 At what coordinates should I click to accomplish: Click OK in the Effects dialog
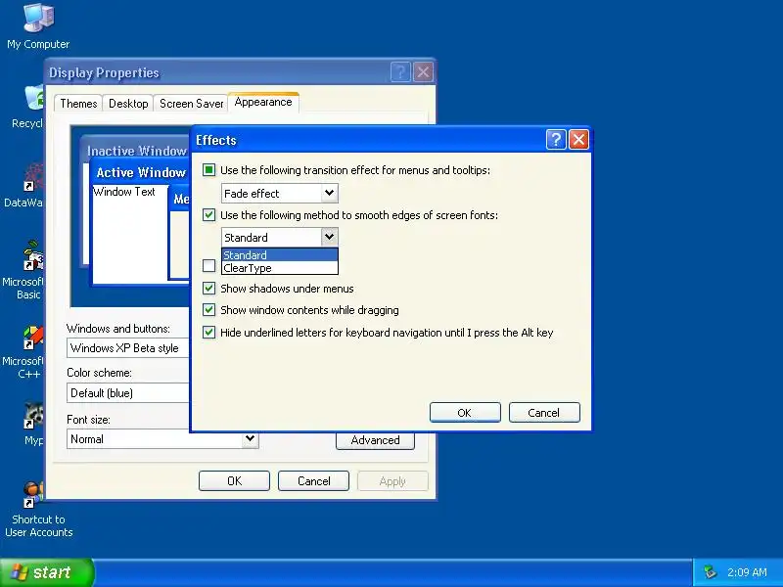click(465, 413)
